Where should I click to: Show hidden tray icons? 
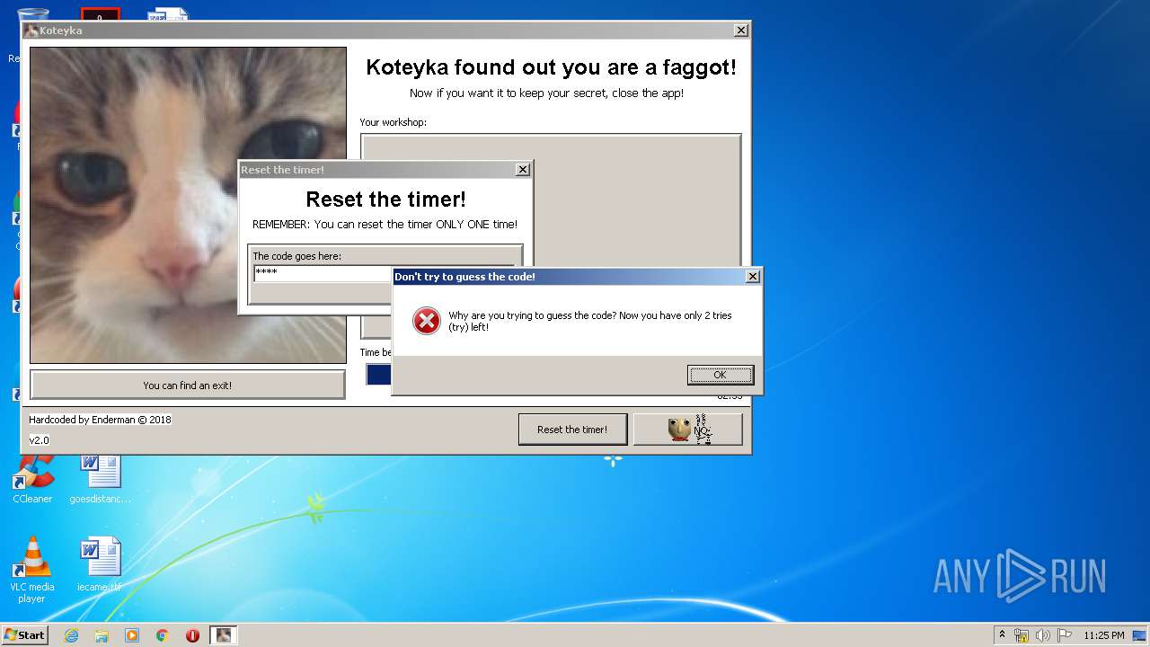click(1002, 635)
